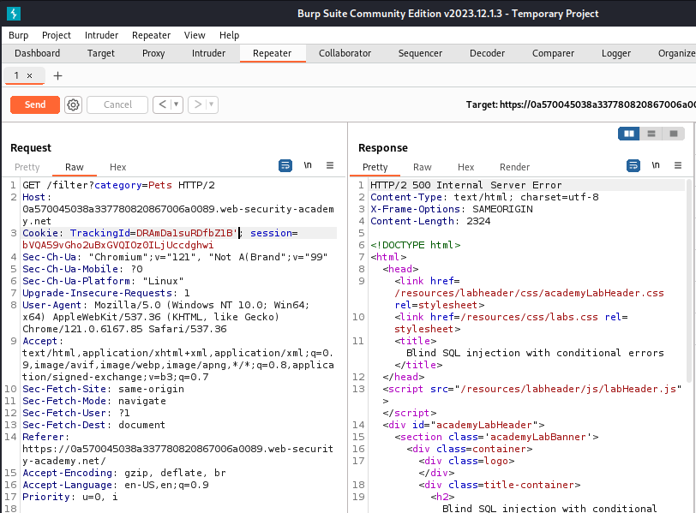Click the TrackingId cookie value in request
The width and height of the screenshot is (696, 513).
click(x=187, y=233)
